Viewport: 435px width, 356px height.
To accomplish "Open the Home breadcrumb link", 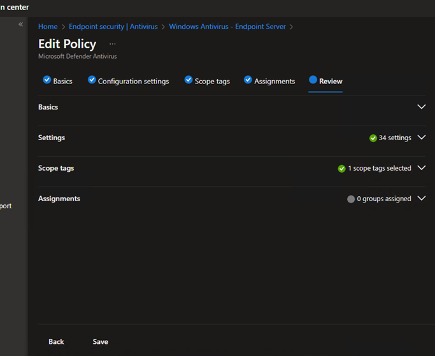I will click(48, 27).
